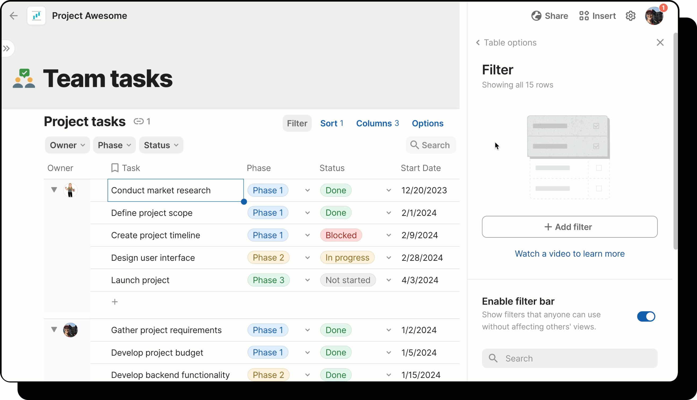
Task: Click the Share globe icon
Action: pyautogui.click(x=536, y=16)
